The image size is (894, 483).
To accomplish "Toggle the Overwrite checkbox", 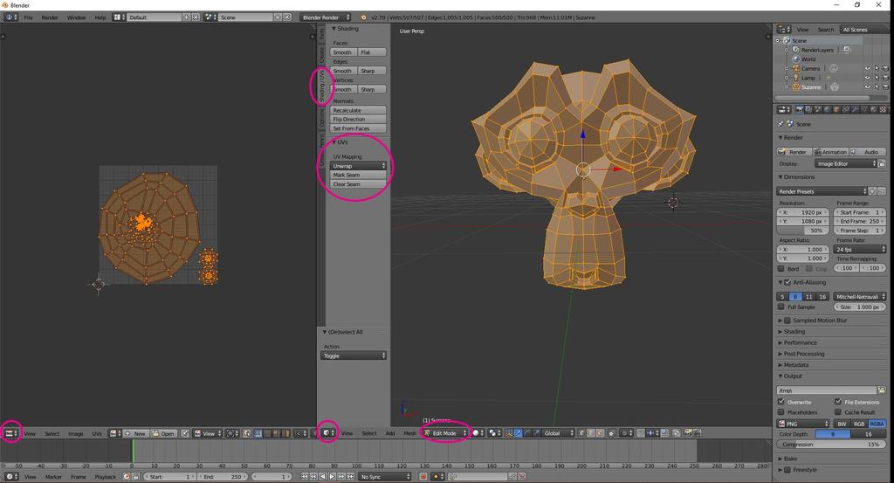I will click(781, 402).
